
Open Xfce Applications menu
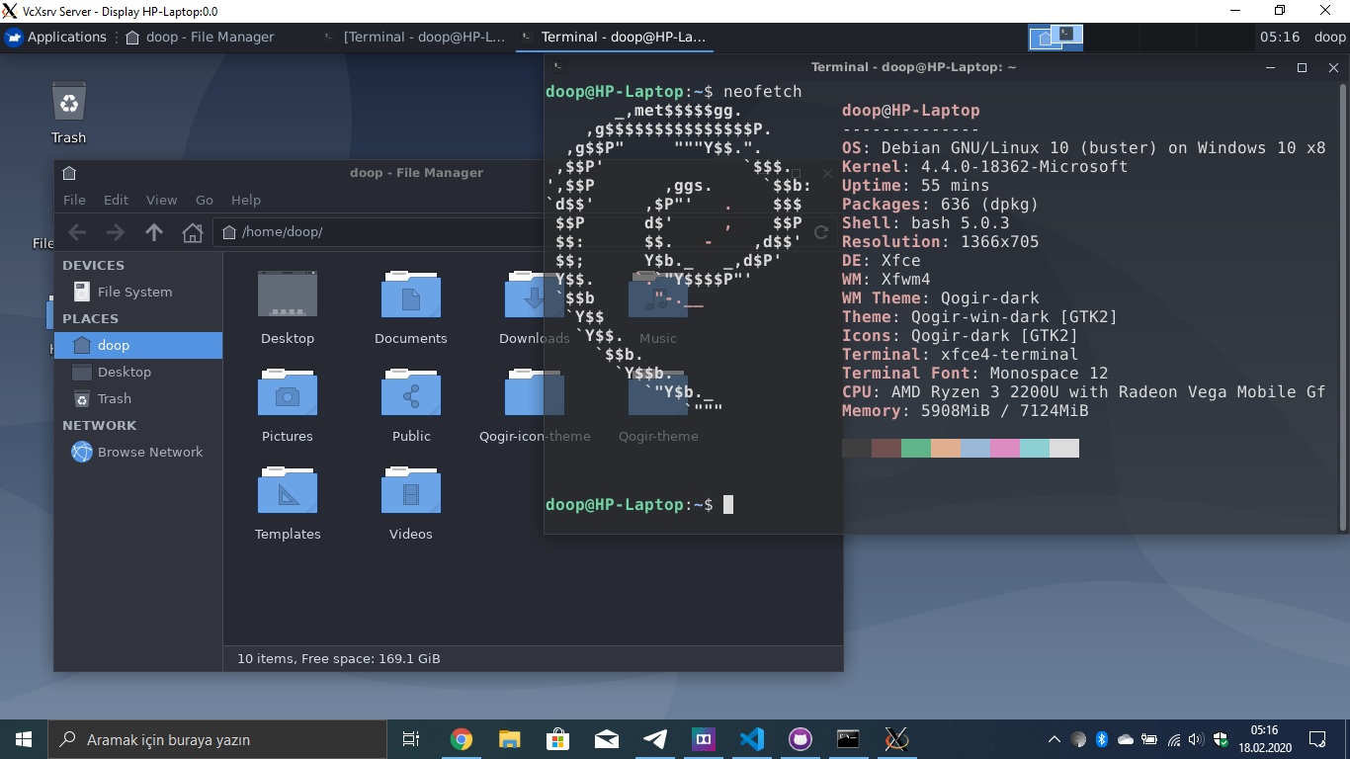[55, 37]
